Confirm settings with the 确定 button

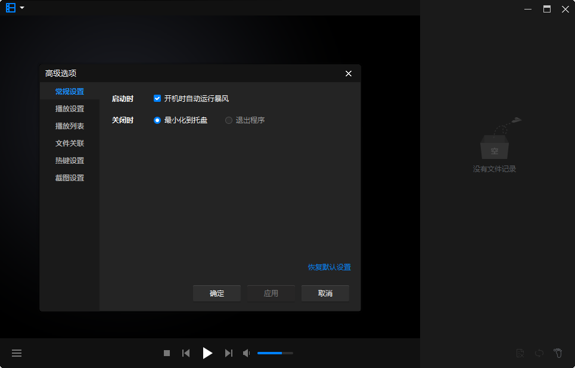(217, 294)
